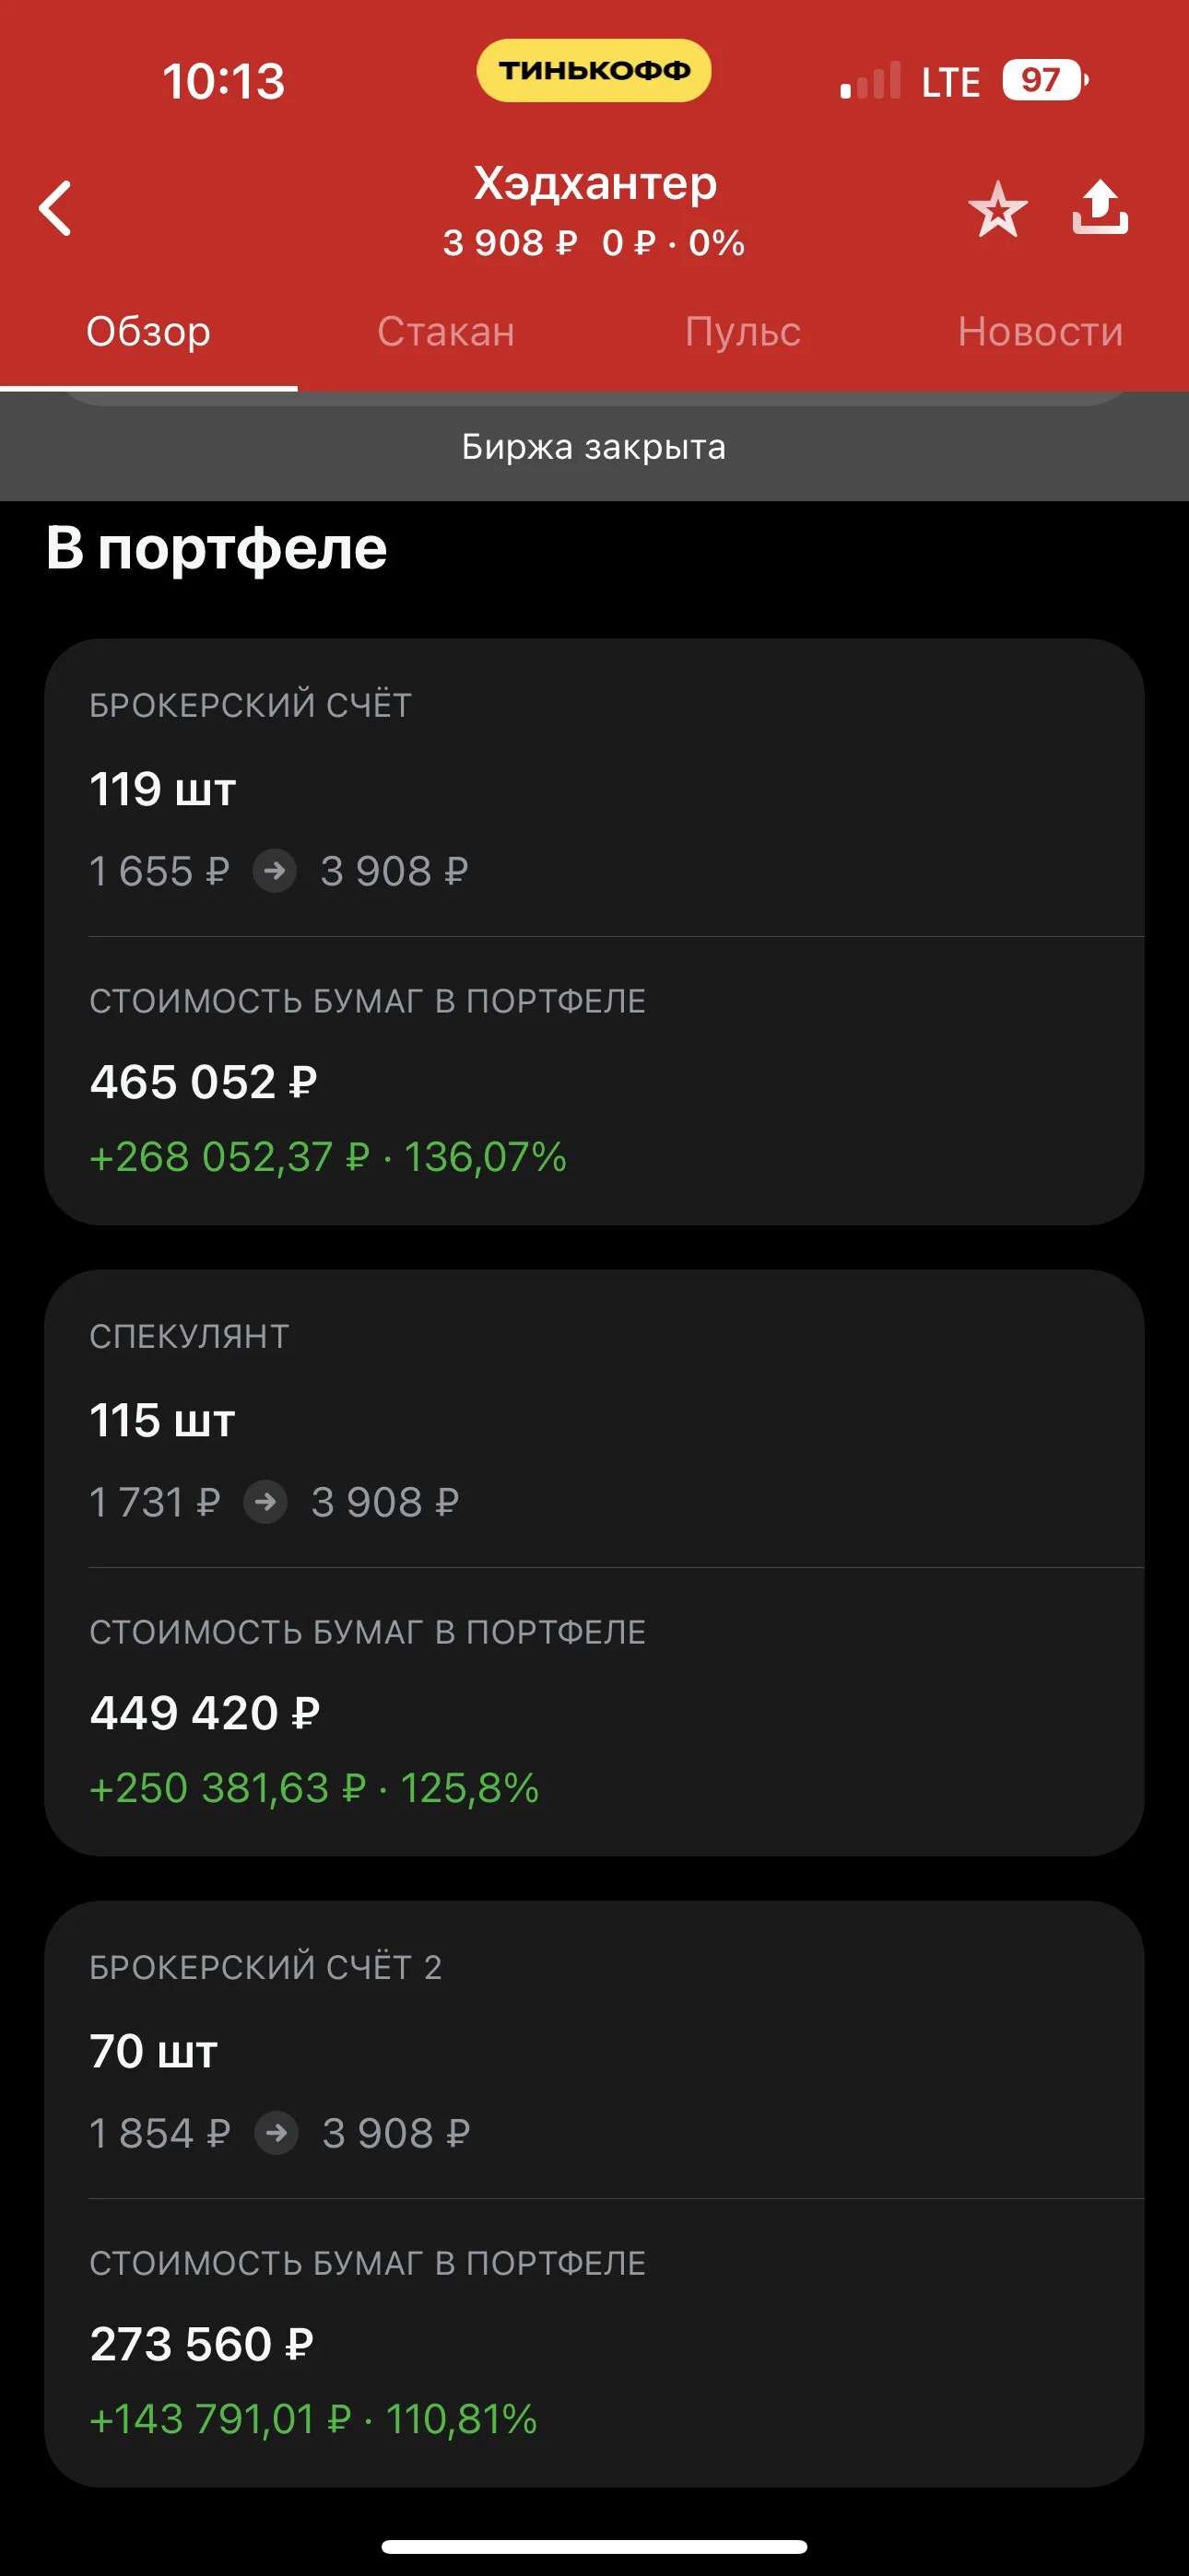Viewport: 1189px width, 2576px height.
Task: Tap the back arrow icon
Action: pyautogui.click(x=55, y=208)
